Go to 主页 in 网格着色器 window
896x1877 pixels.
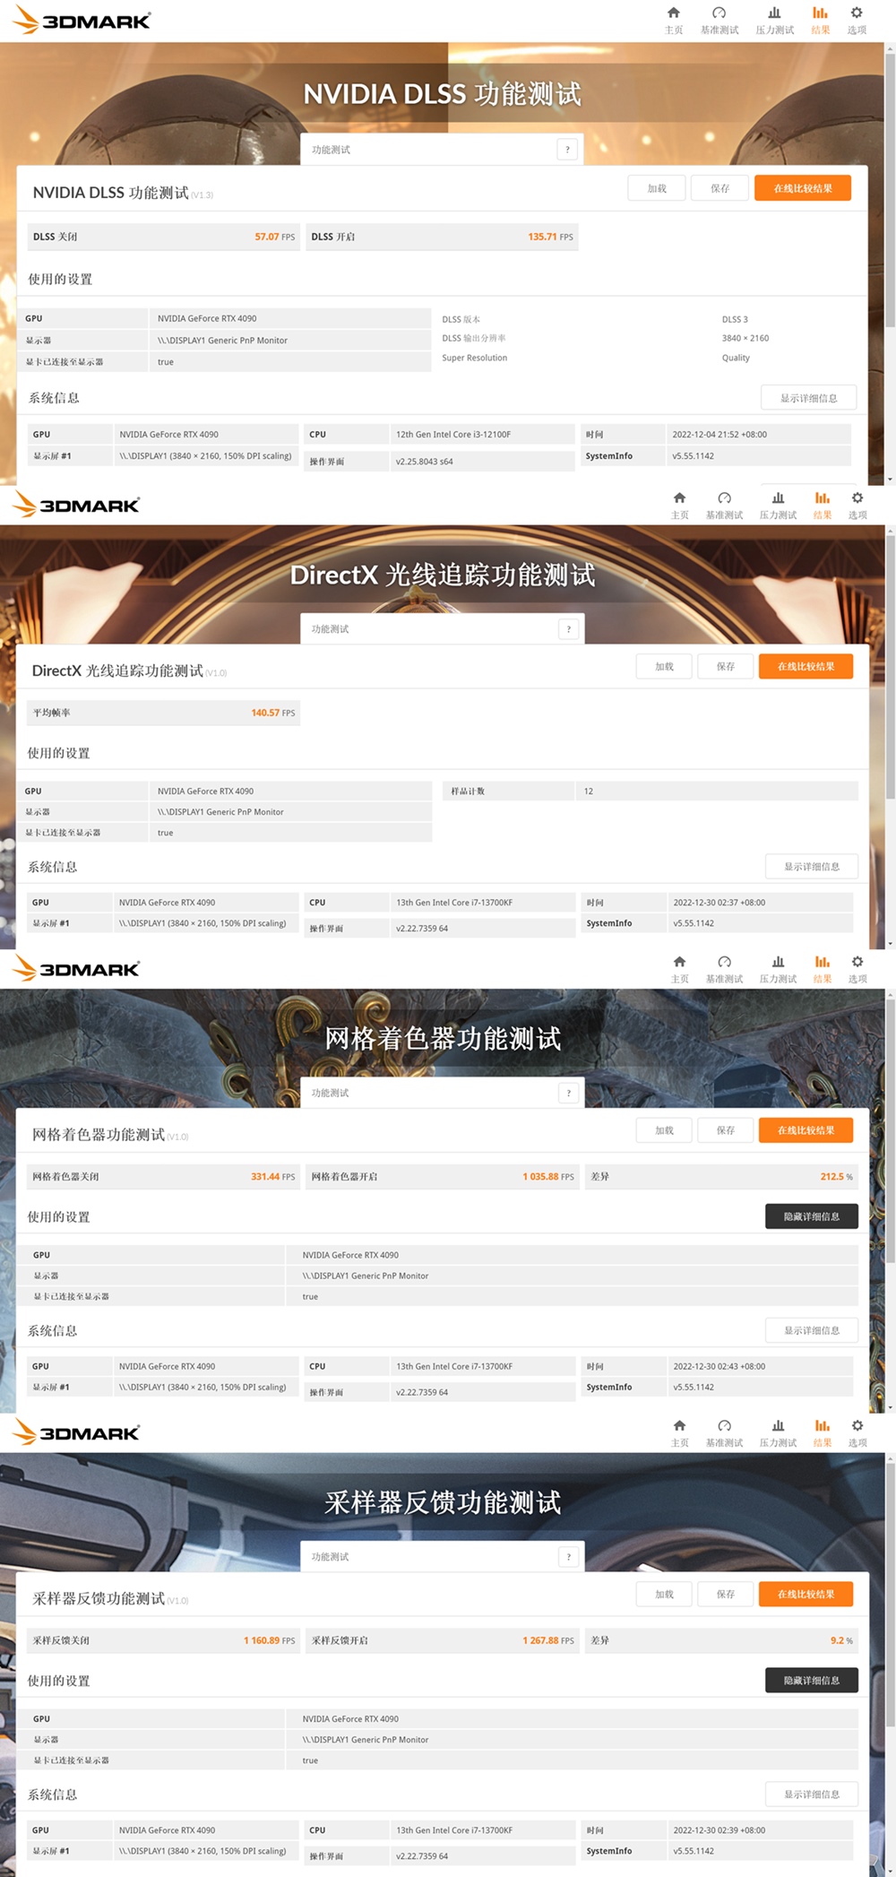(680, 969)
